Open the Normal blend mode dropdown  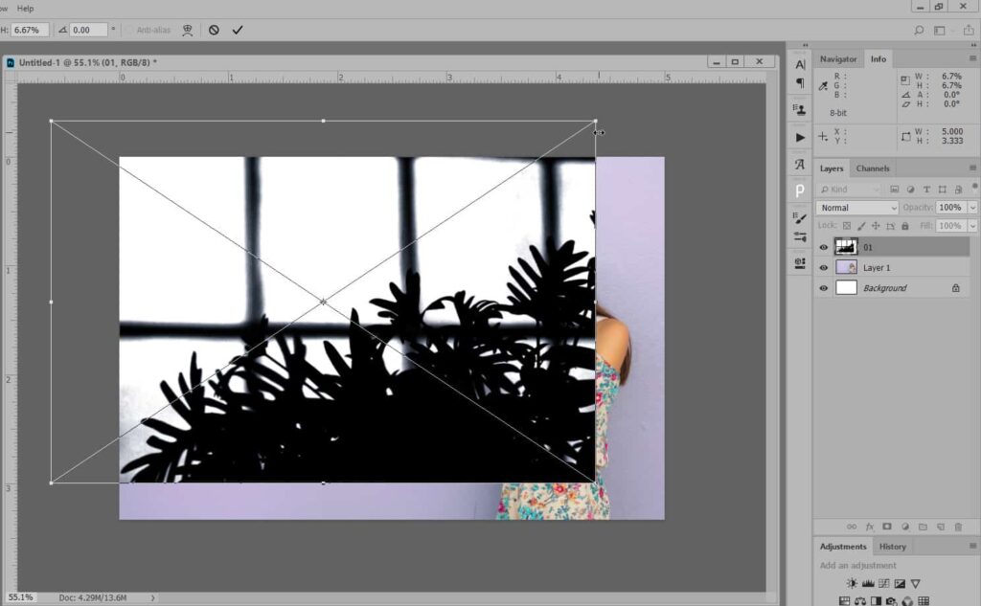click(857, 208)
